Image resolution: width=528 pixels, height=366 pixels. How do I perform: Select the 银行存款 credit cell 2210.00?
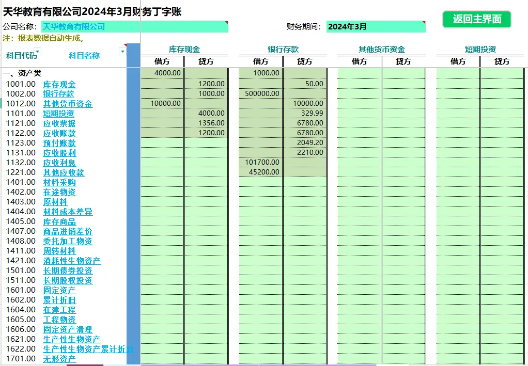pos(305,152)
